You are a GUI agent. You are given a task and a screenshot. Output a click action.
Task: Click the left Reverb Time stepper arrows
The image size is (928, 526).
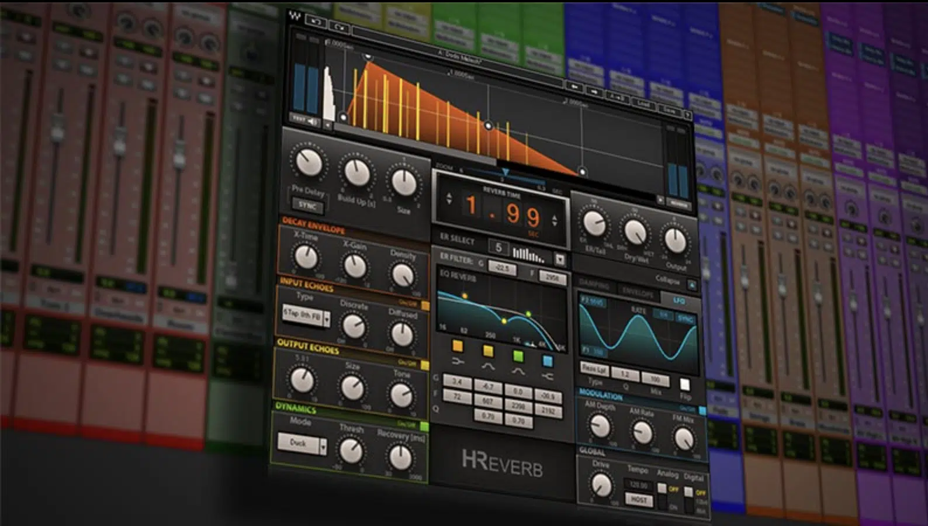click(x=449, y=199)
